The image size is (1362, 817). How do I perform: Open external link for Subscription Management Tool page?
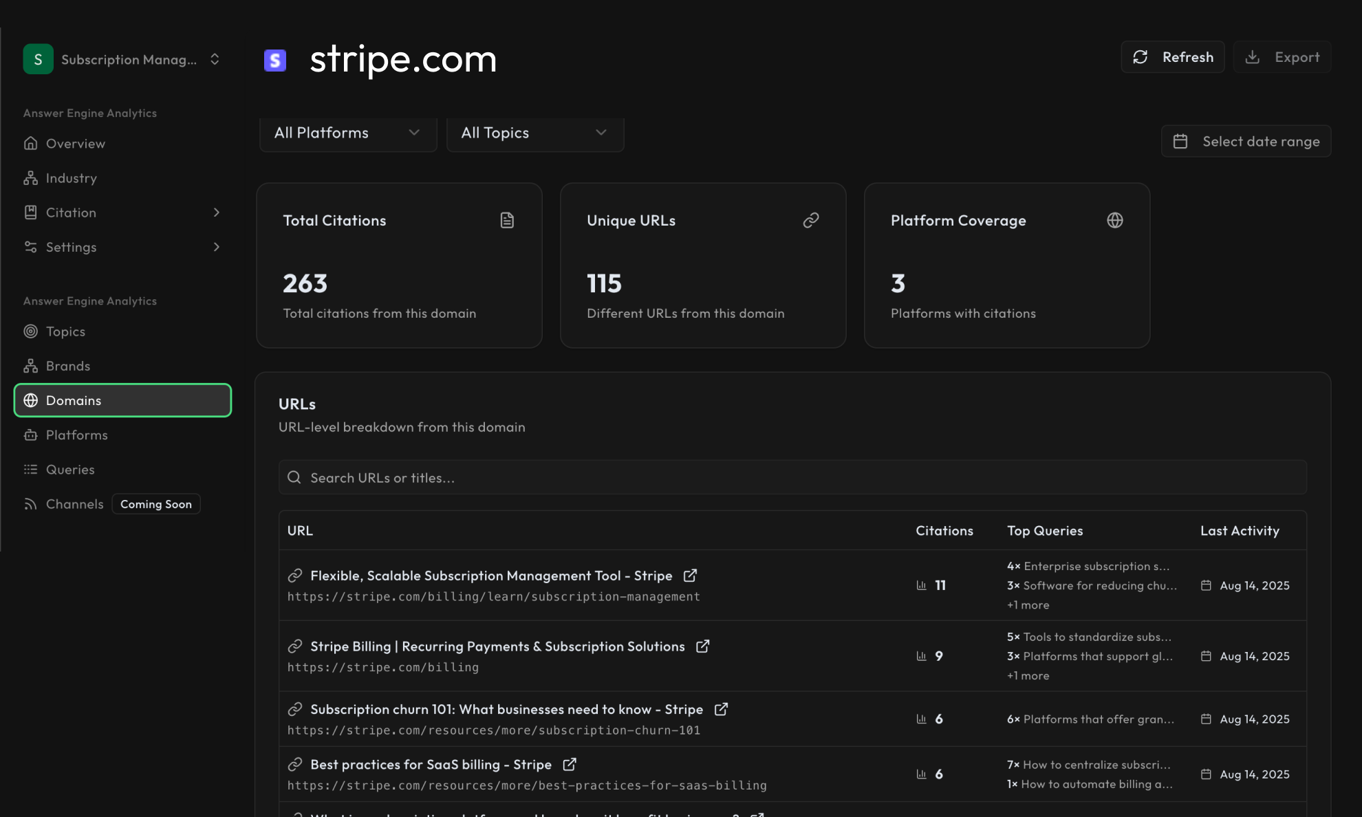[x=690, y=575]
